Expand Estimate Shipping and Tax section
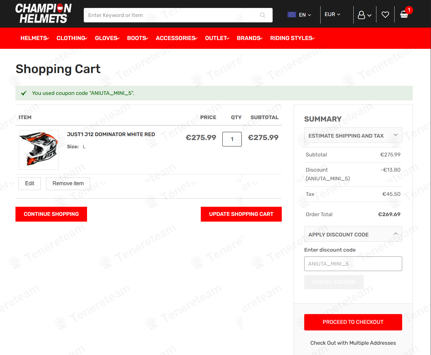 tap(353, 135)
